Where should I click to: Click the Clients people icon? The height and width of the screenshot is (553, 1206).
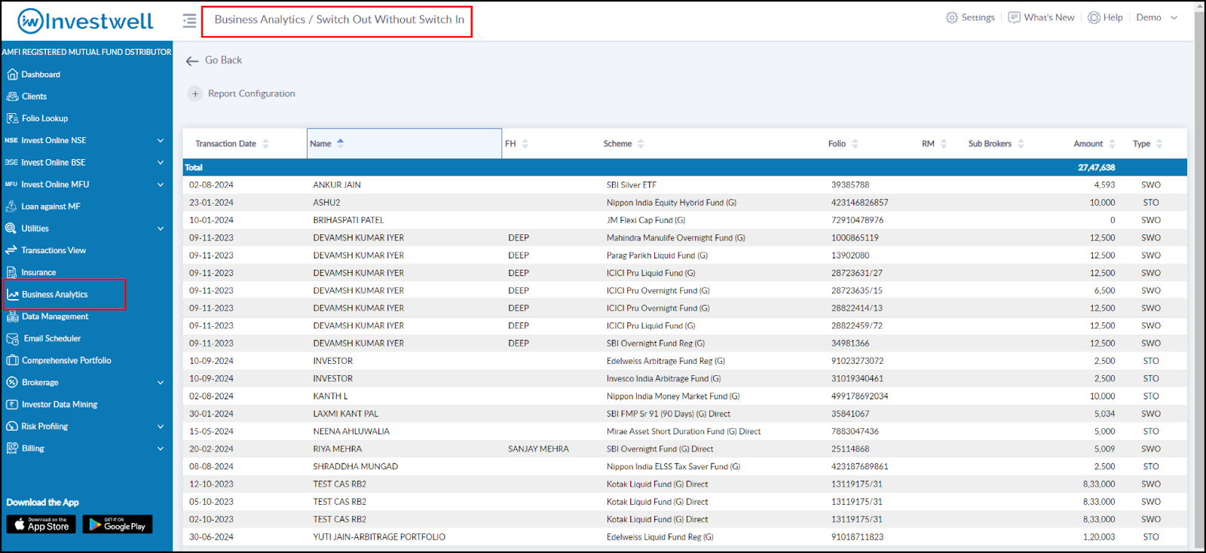click(x=12, y=96)
